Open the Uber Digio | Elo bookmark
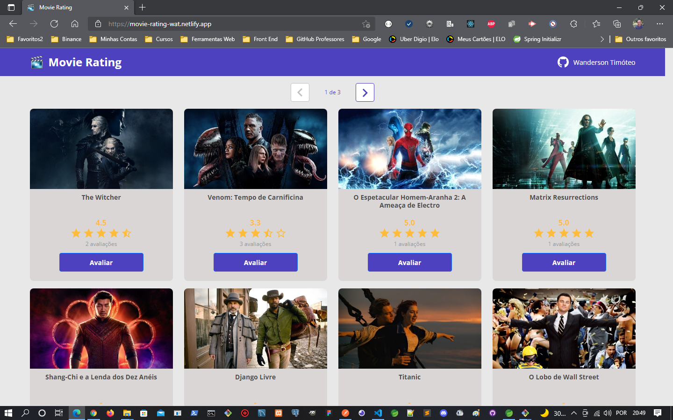 pyautogui.click(x=414, y=39)
